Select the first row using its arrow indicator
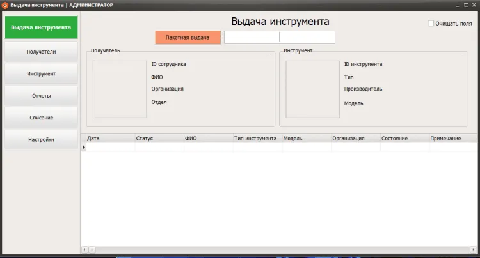The width and height of the screenshot is (480, 258). coord(84,147)
